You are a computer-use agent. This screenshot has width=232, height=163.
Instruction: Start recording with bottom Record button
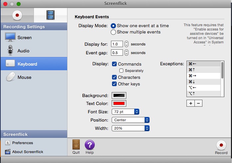click(x=221, y=145)
